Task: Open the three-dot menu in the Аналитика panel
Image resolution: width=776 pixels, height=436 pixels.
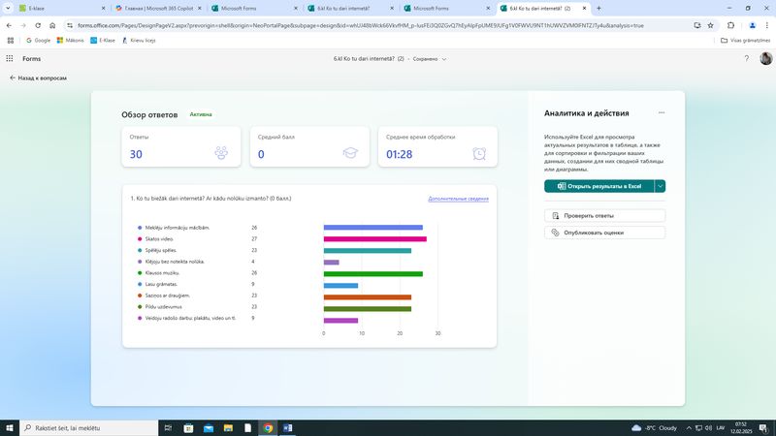Action: pyautogui.click(x=661, y=112)
